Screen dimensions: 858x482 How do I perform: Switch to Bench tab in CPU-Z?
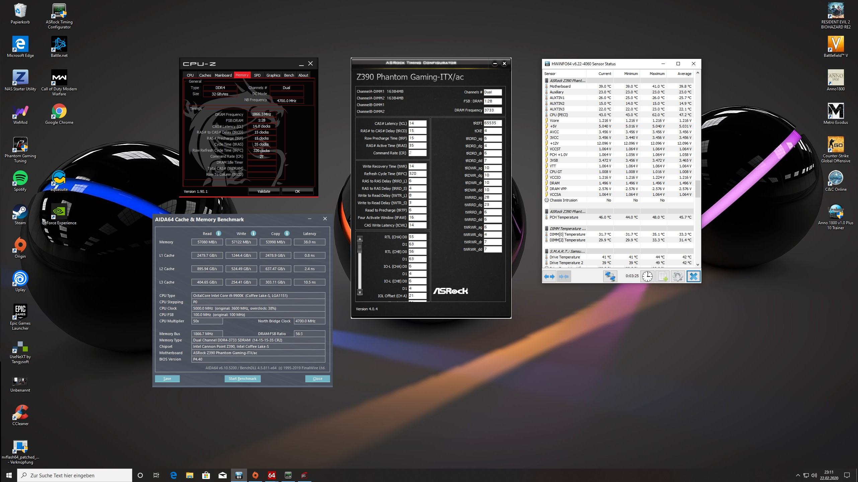(x=289, y=75)
